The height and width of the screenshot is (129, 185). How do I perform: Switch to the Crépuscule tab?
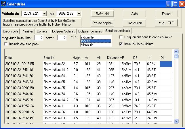(x=10, y=31)
